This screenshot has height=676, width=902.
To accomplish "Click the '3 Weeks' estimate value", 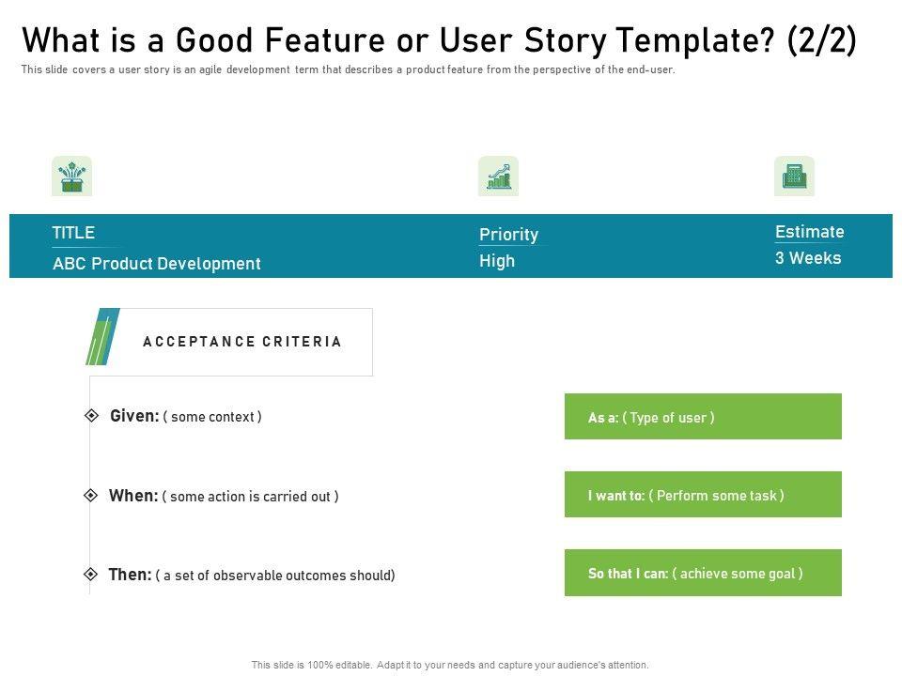I will tap(808, 258).
